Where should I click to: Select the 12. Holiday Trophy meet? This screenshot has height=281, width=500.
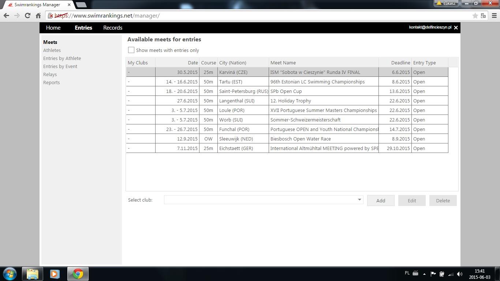(287, 101)
